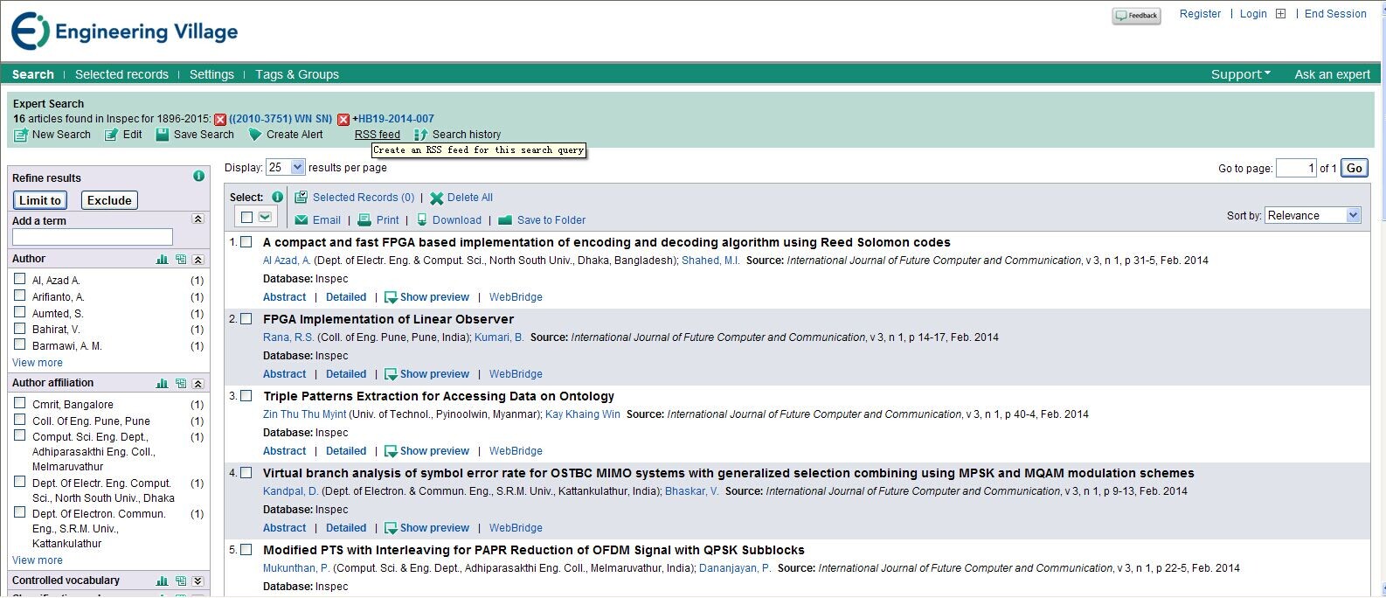Viewport: 1386px width, 598px height.
Task: Export Author facet data icon
Action: coord(181,259)
